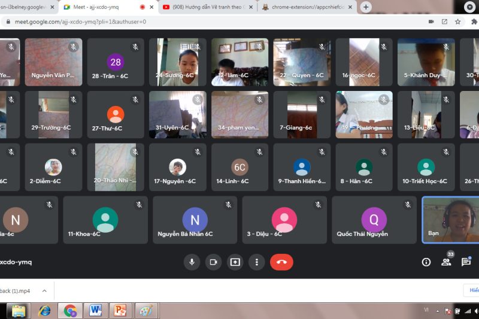Click the Present now screen share icon
479x319 pixels.
click(235, 262)
